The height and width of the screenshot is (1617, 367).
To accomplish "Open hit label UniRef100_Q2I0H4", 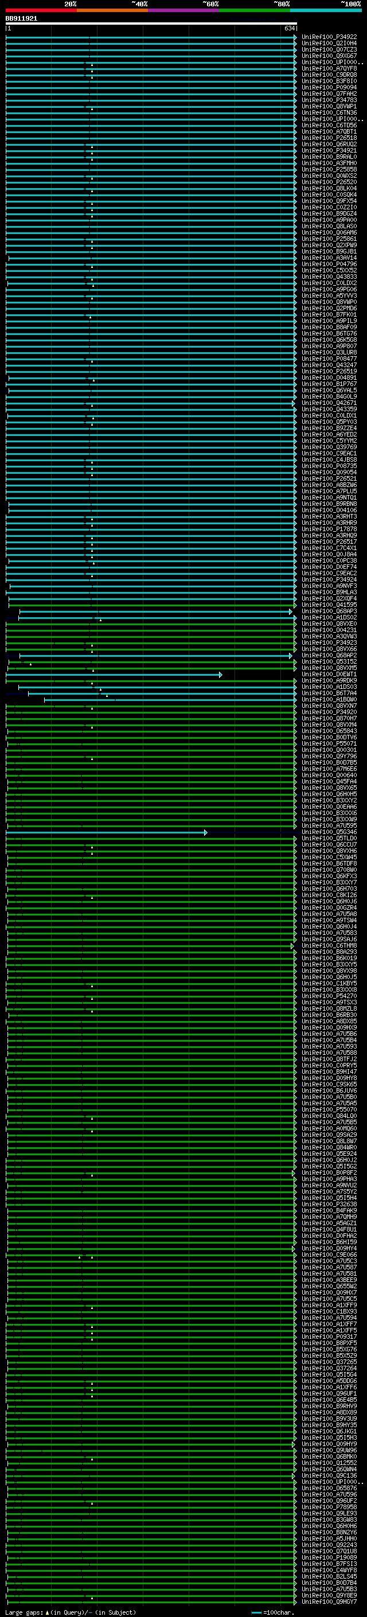I will pyautogui.click(x=329, y=44).
